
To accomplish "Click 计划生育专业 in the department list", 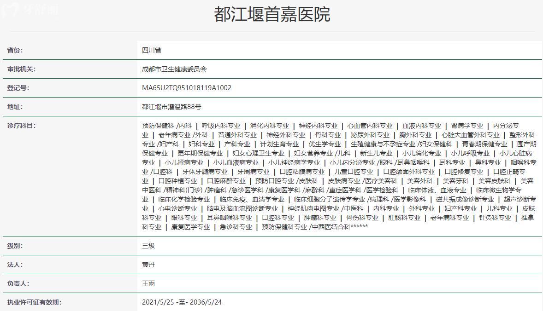I will point(279,144).
